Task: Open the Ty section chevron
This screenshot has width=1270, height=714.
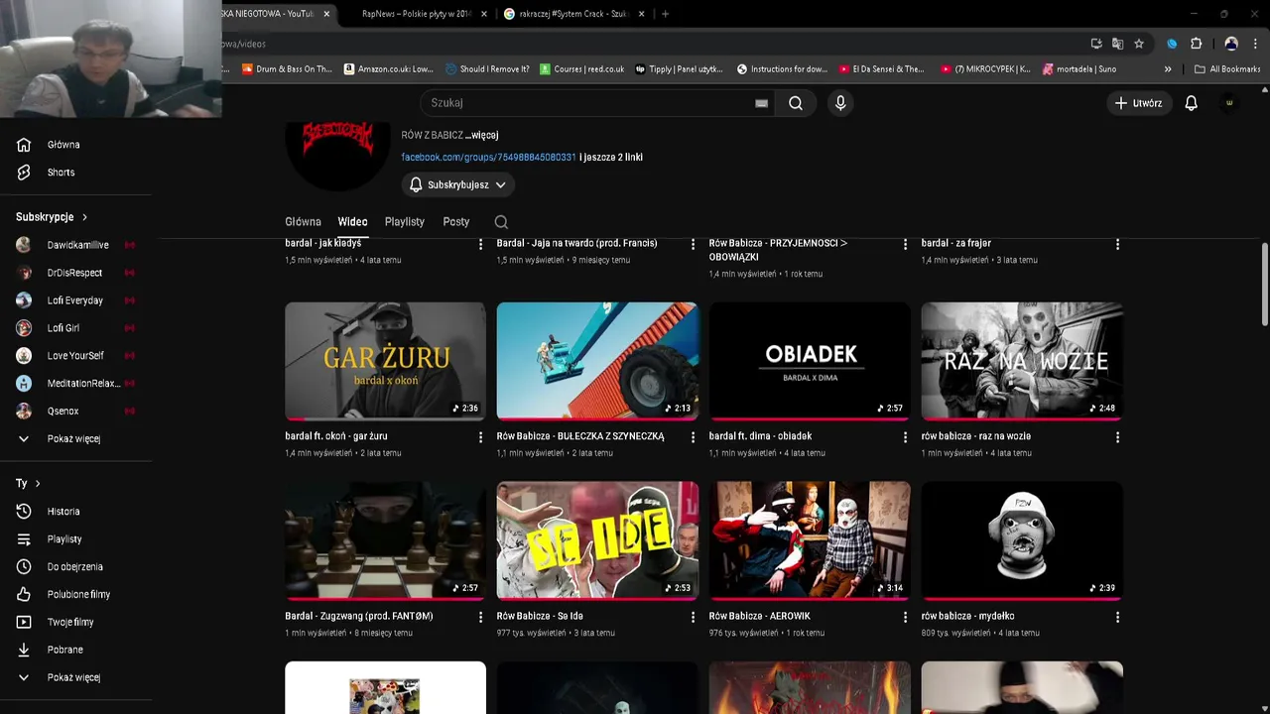Action: pyautogui.click(x=38, y=484)
